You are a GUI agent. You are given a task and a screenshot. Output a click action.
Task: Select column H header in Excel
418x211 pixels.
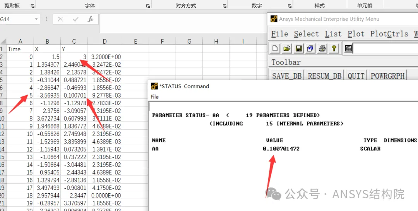coord(216,41)
